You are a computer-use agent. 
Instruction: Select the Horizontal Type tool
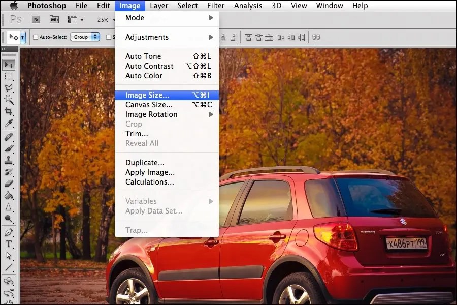9,244
